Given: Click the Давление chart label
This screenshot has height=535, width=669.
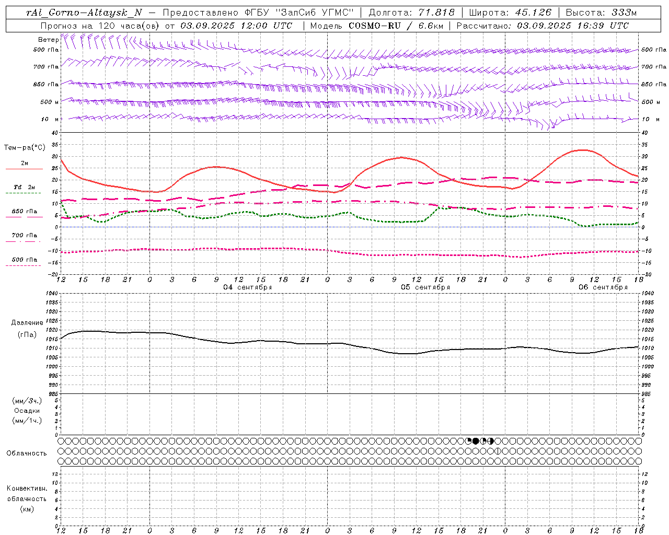Looking at the screenshot, I should [27, 323].
